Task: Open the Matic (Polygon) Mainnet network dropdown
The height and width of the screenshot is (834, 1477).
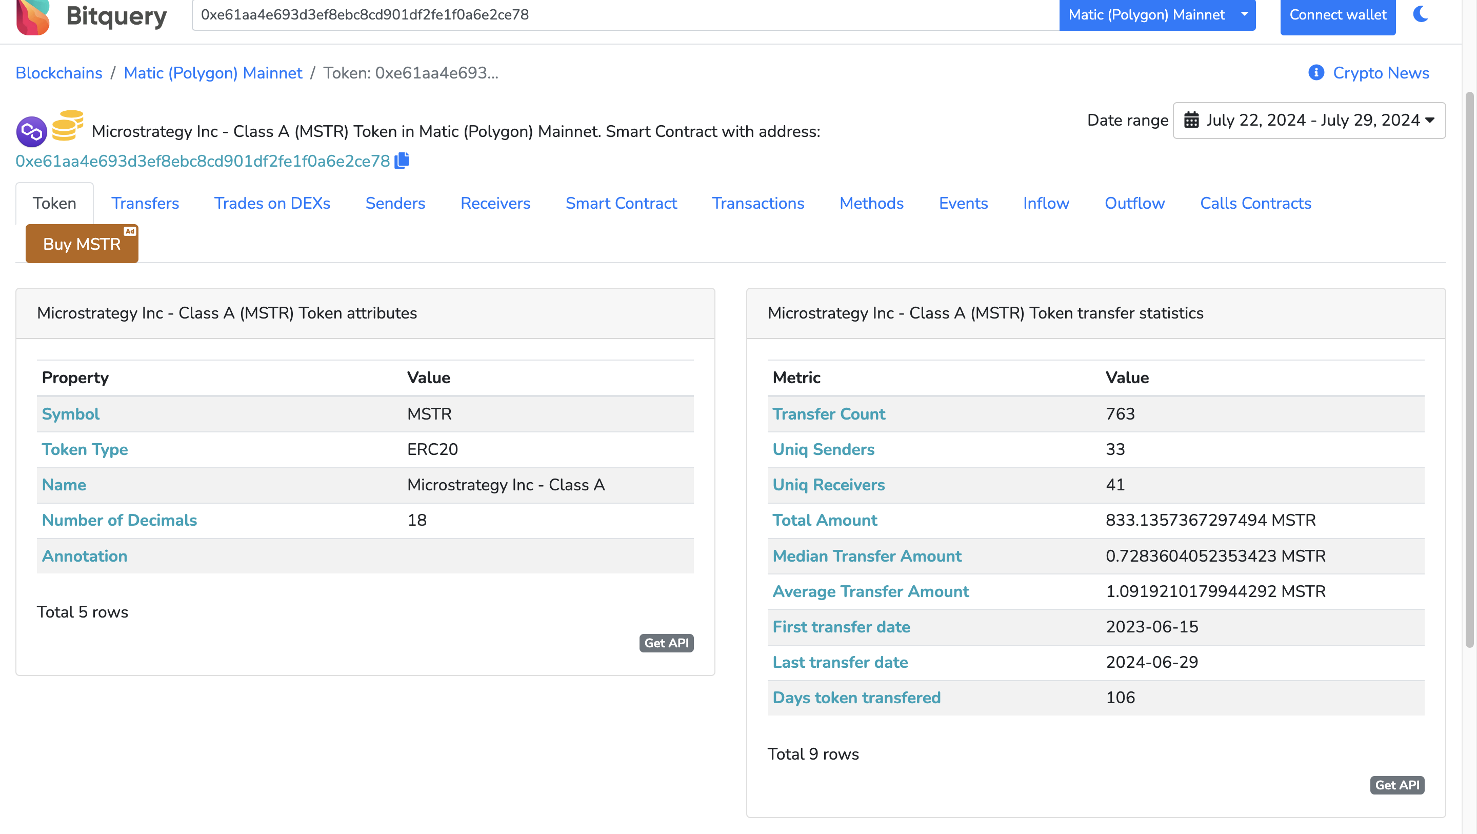Action: tap(1157, 15)
